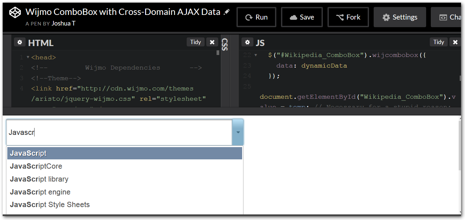Image resolution: width=465 pixels, height=220 pixels.
Task: Close the JS editor panel
Action: 455,42
